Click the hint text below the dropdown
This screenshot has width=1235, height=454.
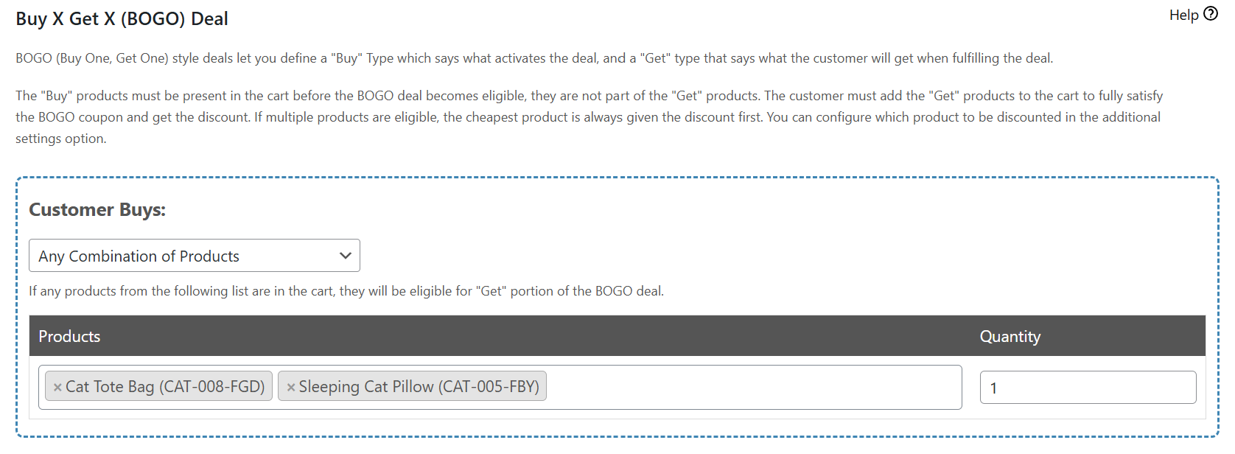346,291
